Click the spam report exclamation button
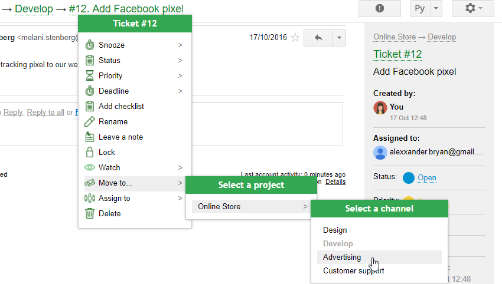The image size is (502, 284). [x=379, y=8]
